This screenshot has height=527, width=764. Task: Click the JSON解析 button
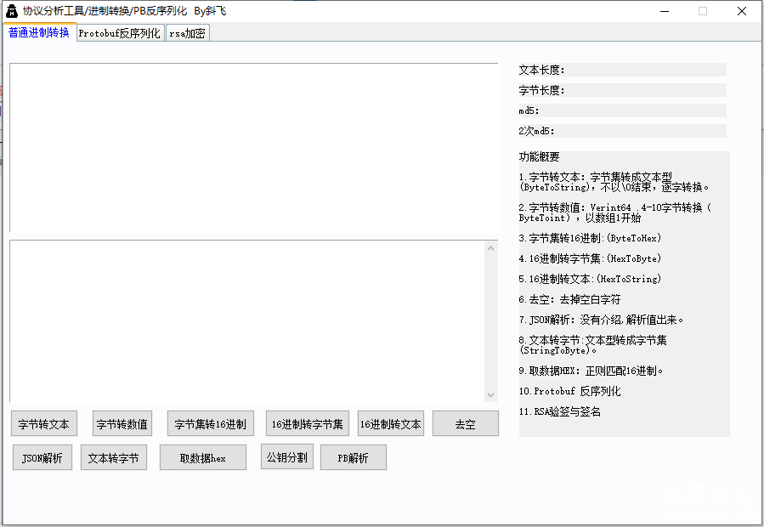click(42, 458)
